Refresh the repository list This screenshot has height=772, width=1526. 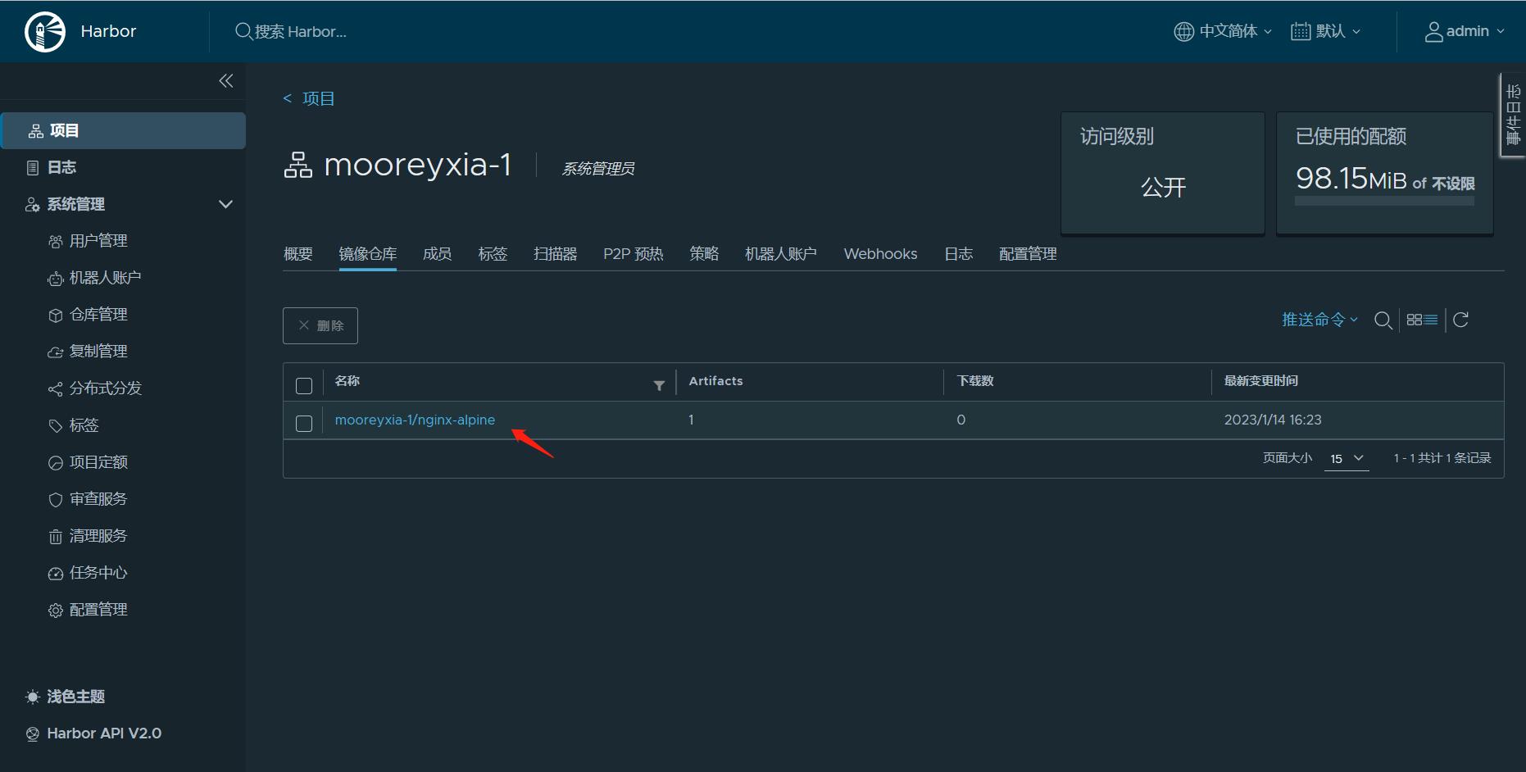point(1460,320)
